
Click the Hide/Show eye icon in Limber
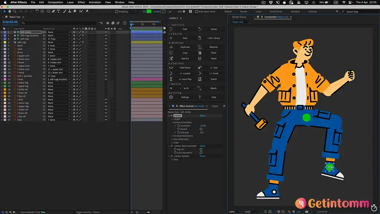[171, 68]
